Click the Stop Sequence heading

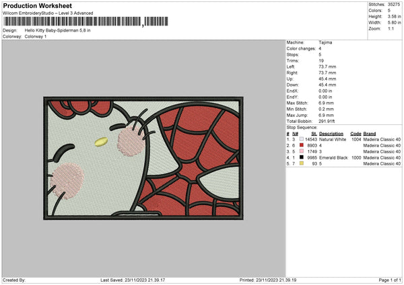click(x=302, y=126)
